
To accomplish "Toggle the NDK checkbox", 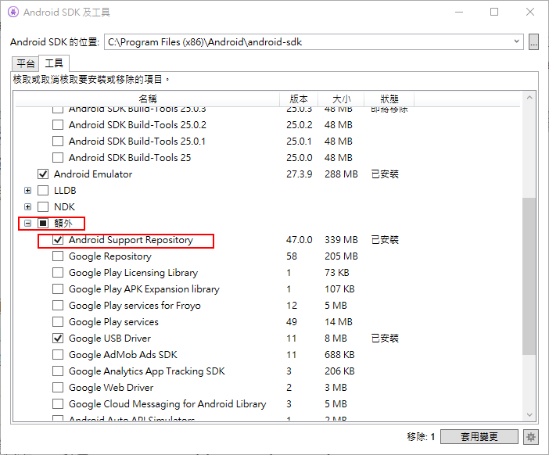I will point(43,207).
